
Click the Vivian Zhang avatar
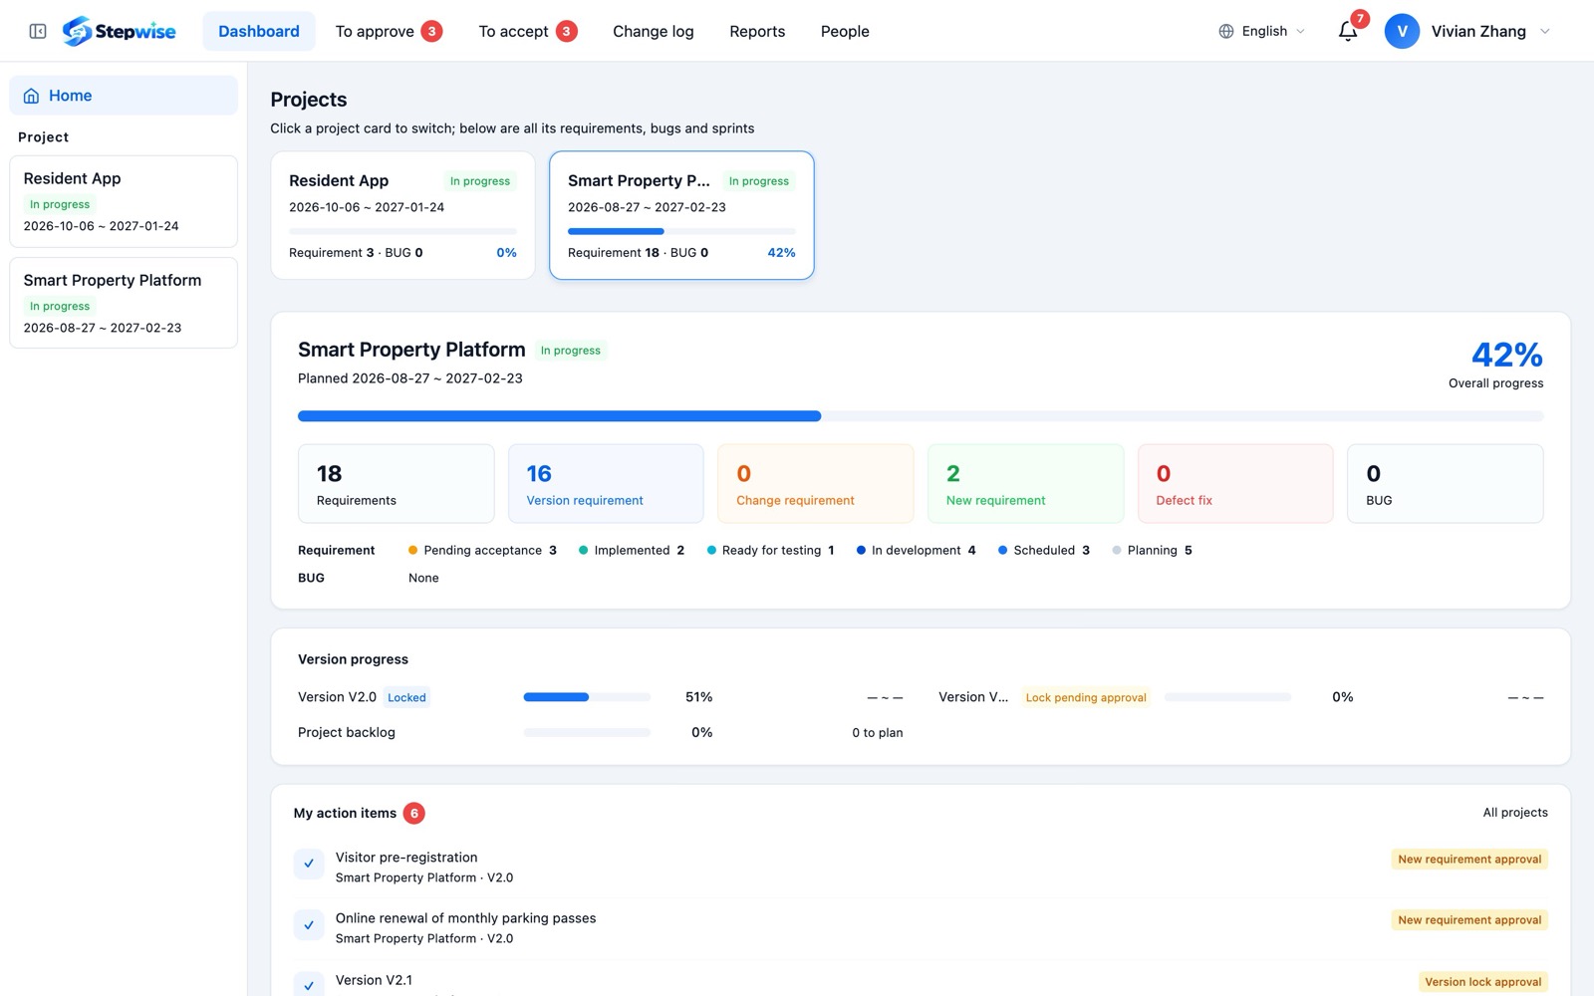(x=1402, y=31)
